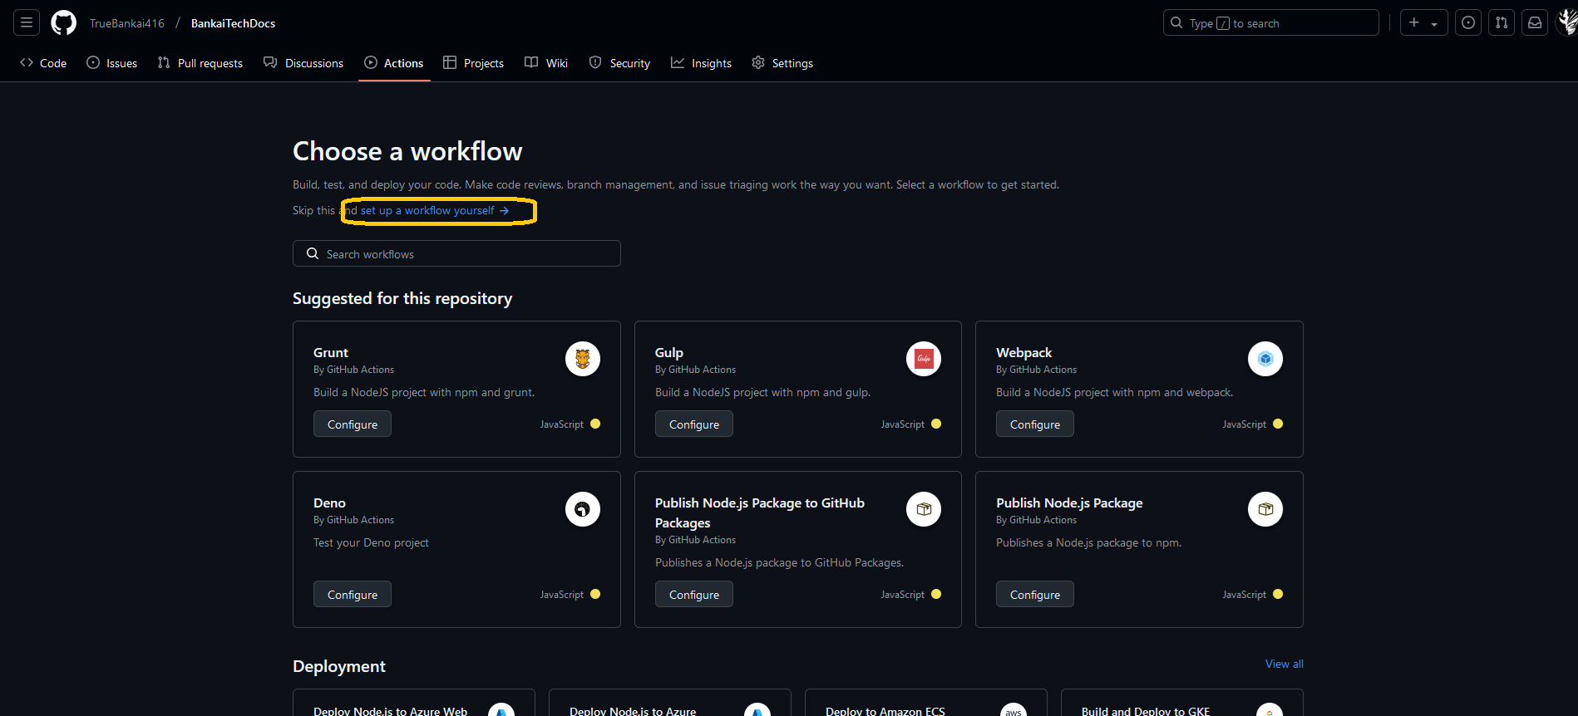Screen dimensions: 1578x716
Task: Open the user profile avatar menu
Action: pos(1566,22)
